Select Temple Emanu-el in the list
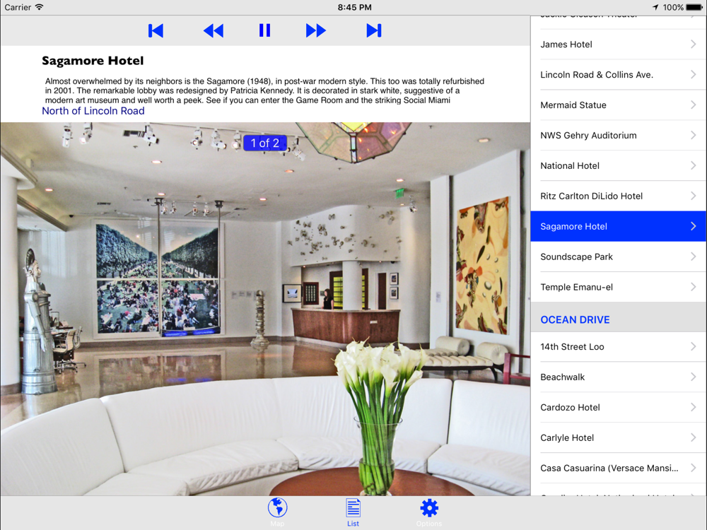707x530 pixels. [x=618, y=287]
